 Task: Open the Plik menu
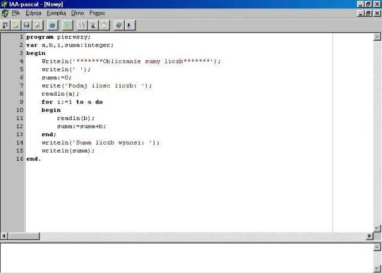(x=16, y=13)
